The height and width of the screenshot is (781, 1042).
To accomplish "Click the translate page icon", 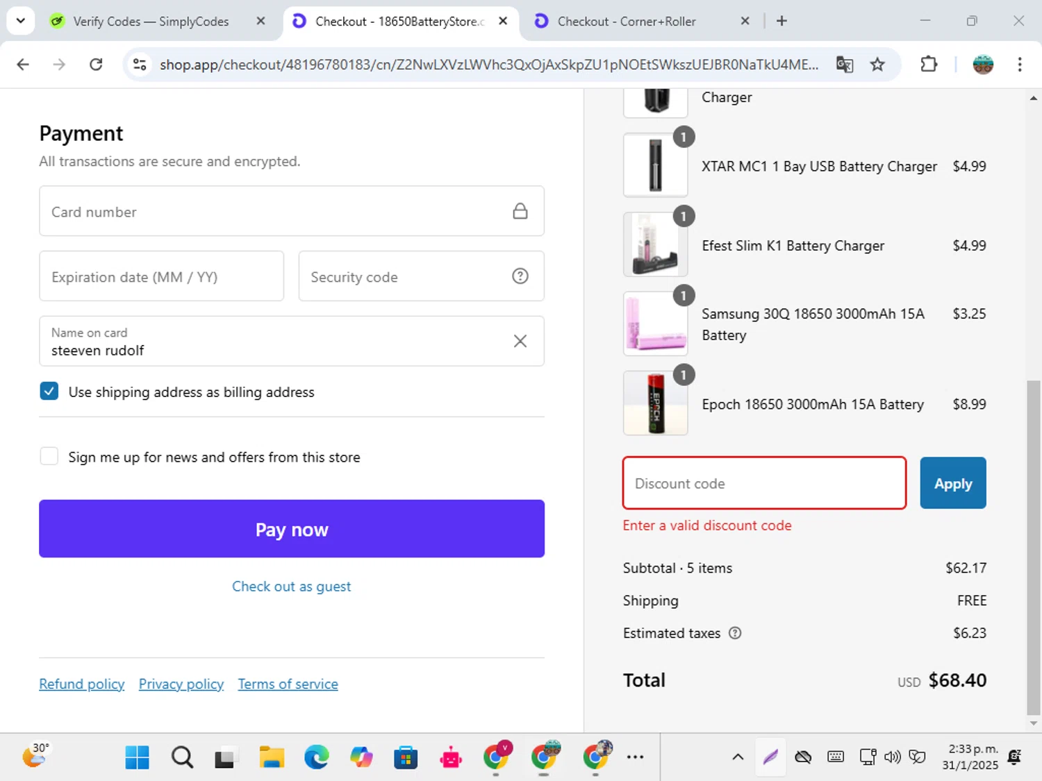I will 845,65.
